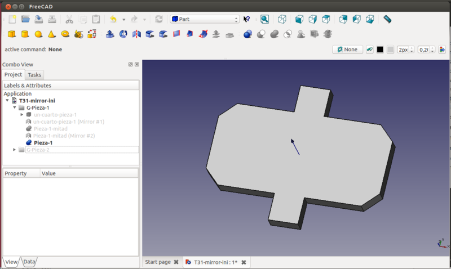The width and height of the screenshot is (451, 269).
Task: Open the measure distance ruler tool
Action: tap(387, 19)
